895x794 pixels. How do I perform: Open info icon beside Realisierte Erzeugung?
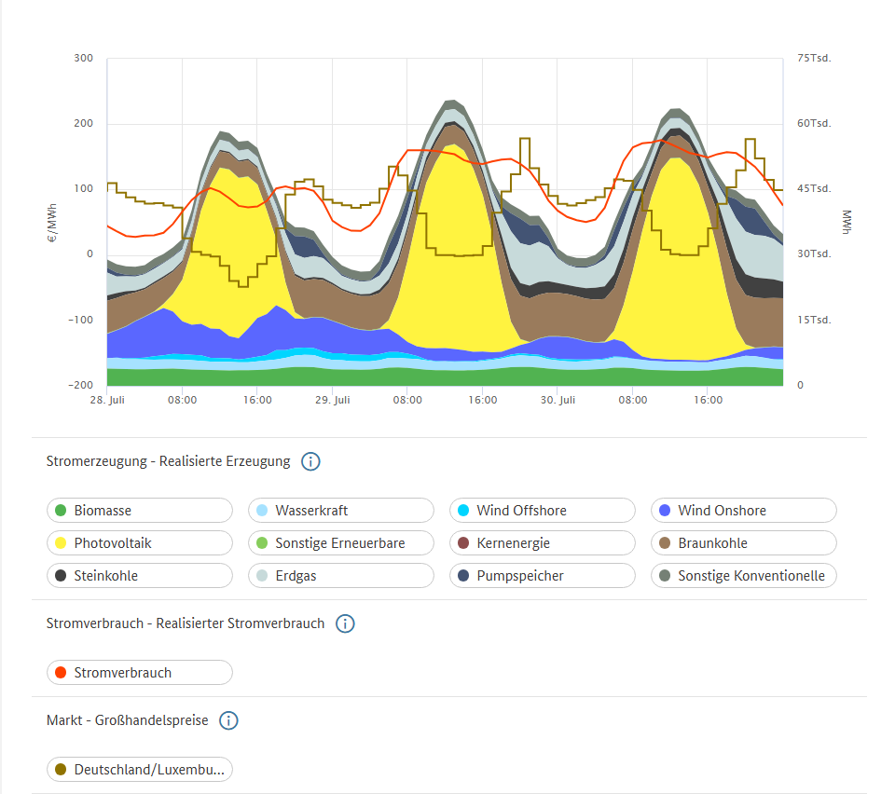pyautogui.click(x=311, y=461)
